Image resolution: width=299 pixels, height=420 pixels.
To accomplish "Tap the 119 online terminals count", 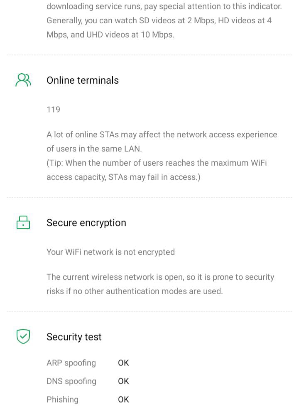I will click(x=54, y=109).
